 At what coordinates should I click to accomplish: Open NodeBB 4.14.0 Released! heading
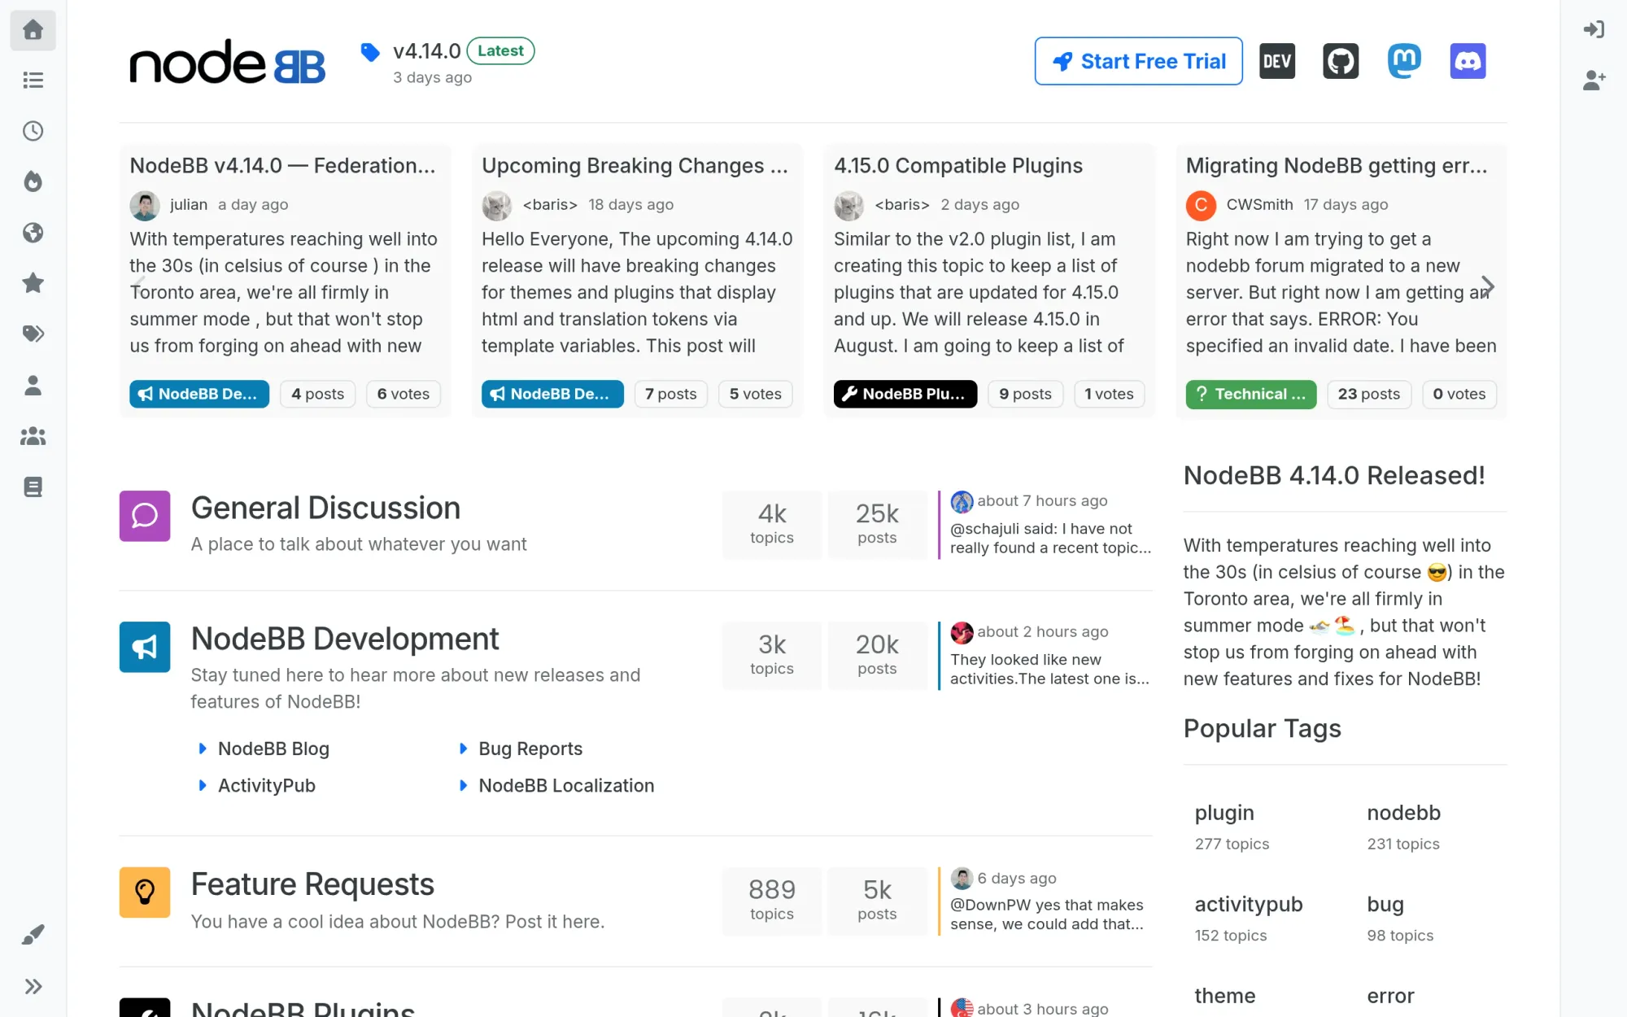(1334, 475)
